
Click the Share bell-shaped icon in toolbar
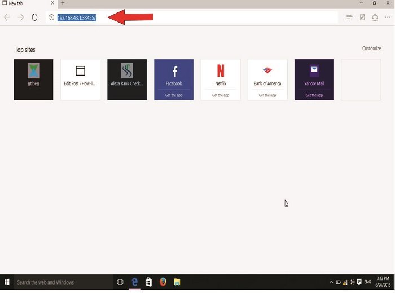pyautogui.click(x=375, y=17)
